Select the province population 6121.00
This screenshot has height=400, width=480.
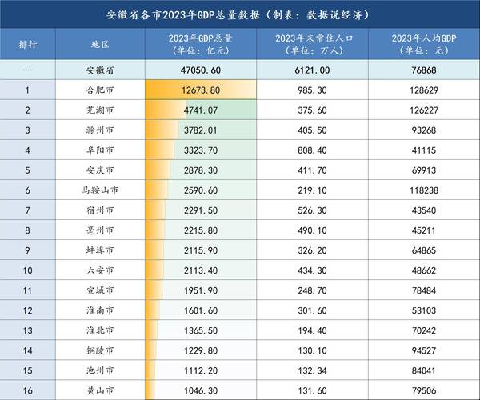(312, 70)
